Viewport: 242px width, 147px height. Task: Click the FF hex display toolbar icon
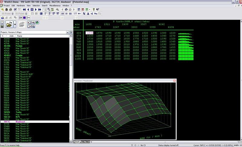coord(67,14)
